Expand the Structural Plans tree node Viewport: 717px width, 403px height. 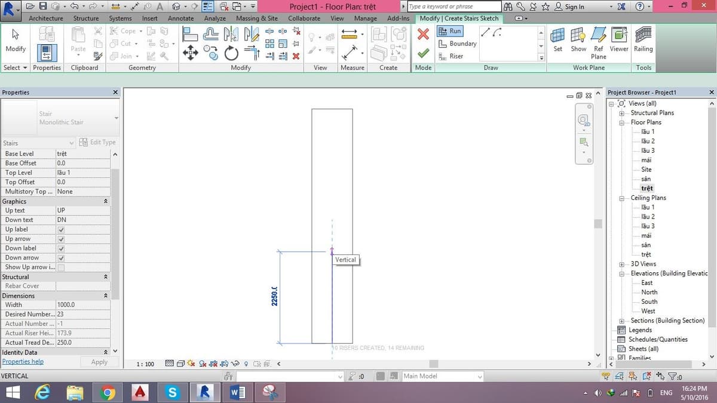click(621, 113)
